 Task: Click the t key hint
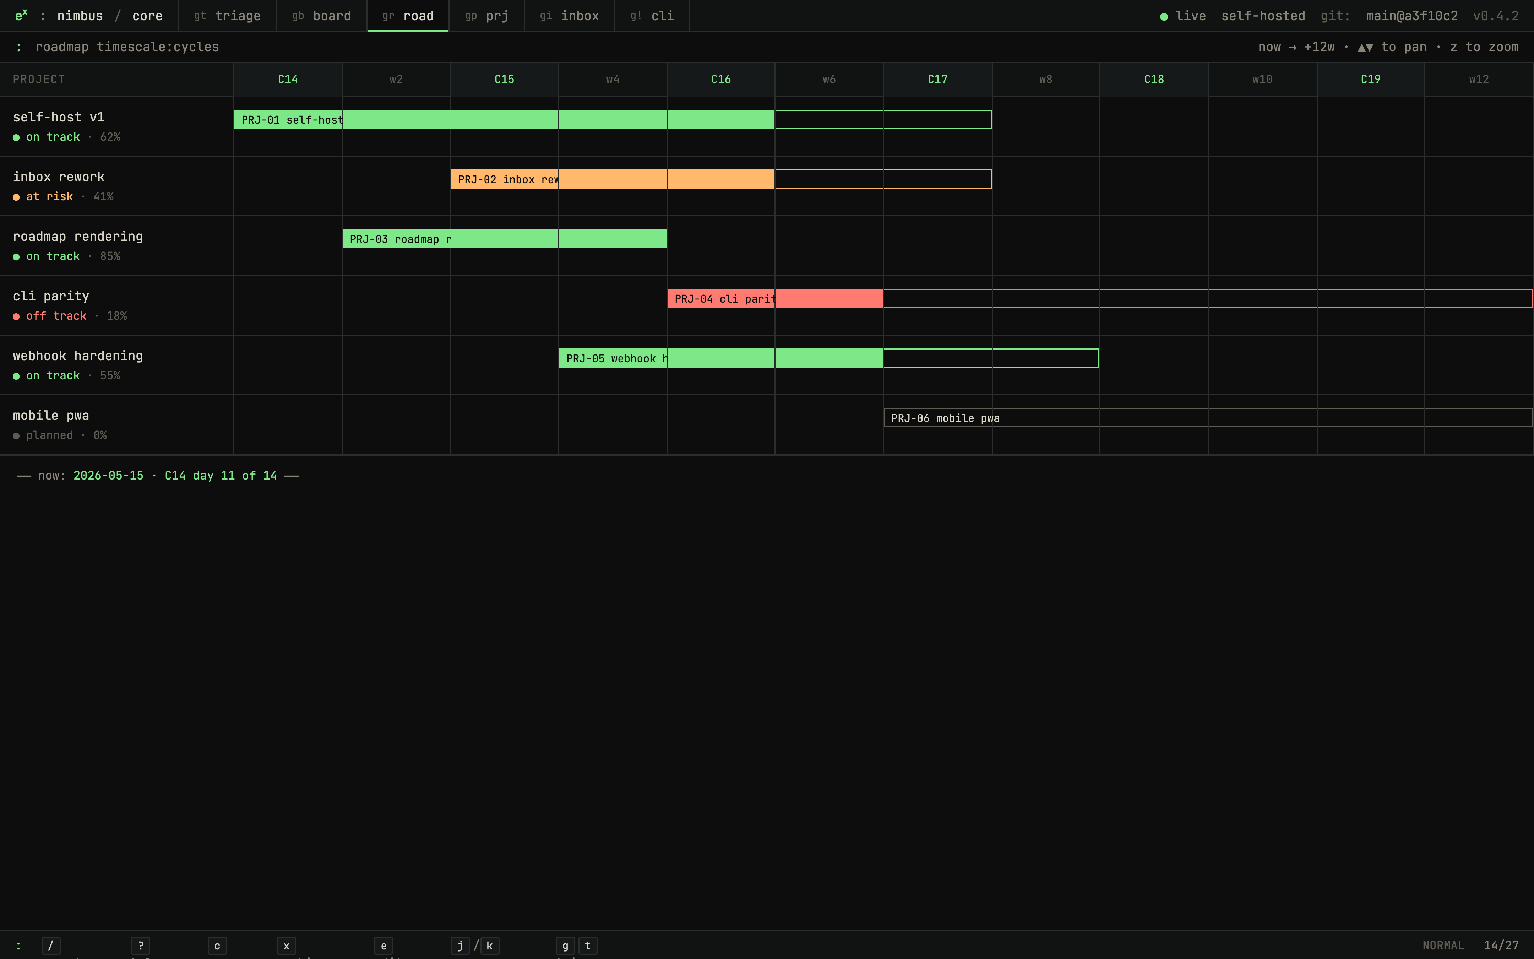pos(588,946)
